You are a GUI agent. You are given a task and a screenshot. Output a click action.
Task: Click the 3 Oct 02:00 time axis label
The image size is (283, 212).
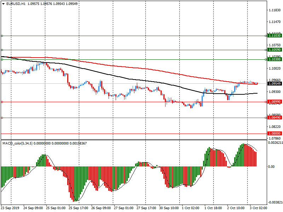click(x=258, y=208)
